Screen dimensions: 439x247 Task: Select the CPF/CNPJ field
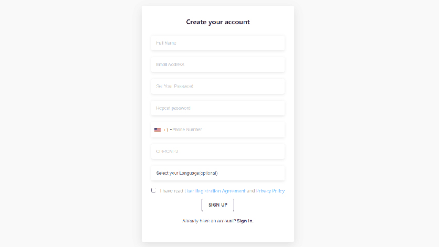tap(217, 152)
